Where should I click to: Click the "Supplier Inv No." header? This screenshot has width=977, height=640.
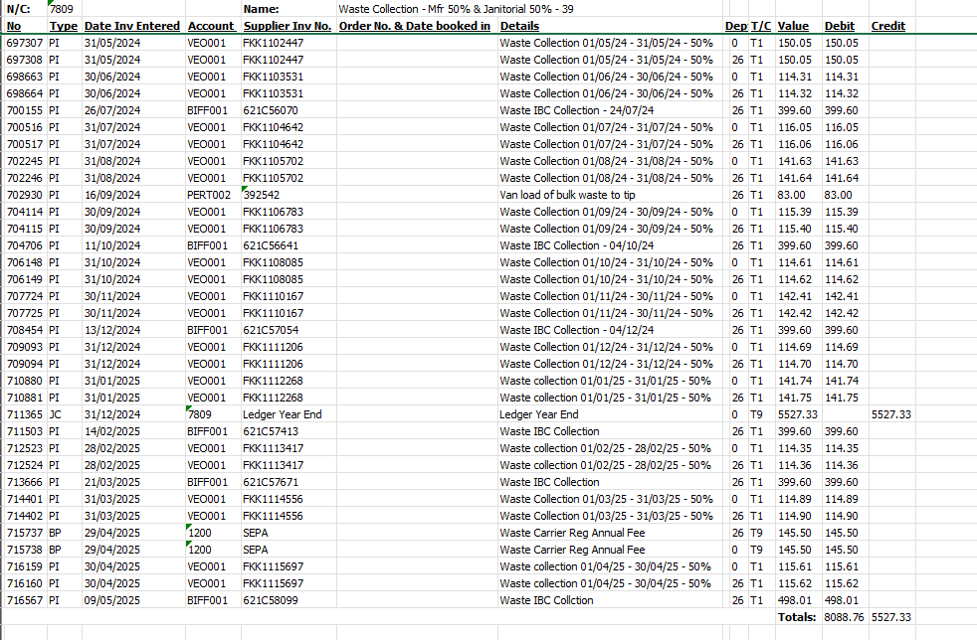(288, 26)
